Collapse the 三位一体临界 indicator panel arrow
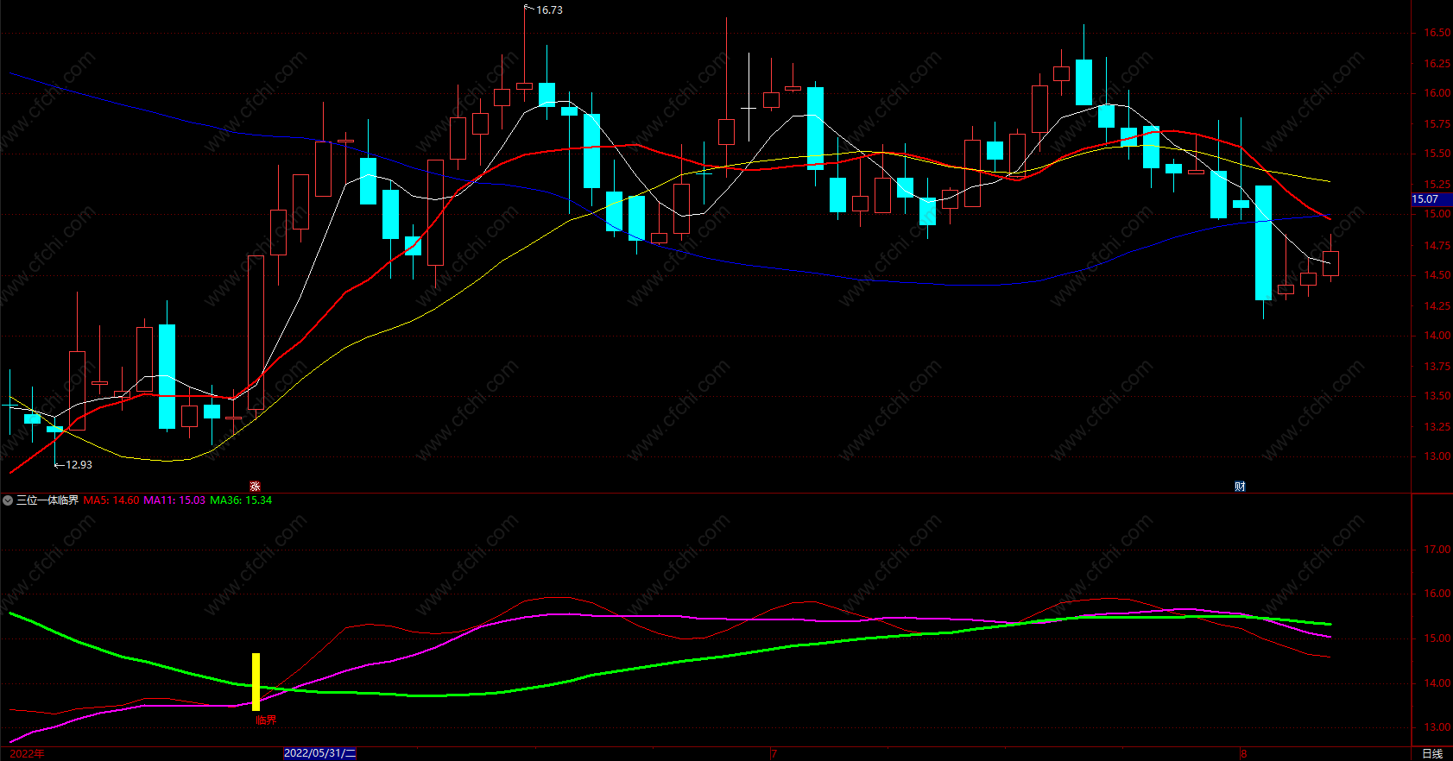The height and width of the screenshot is (761, 1453). [8, 500]
